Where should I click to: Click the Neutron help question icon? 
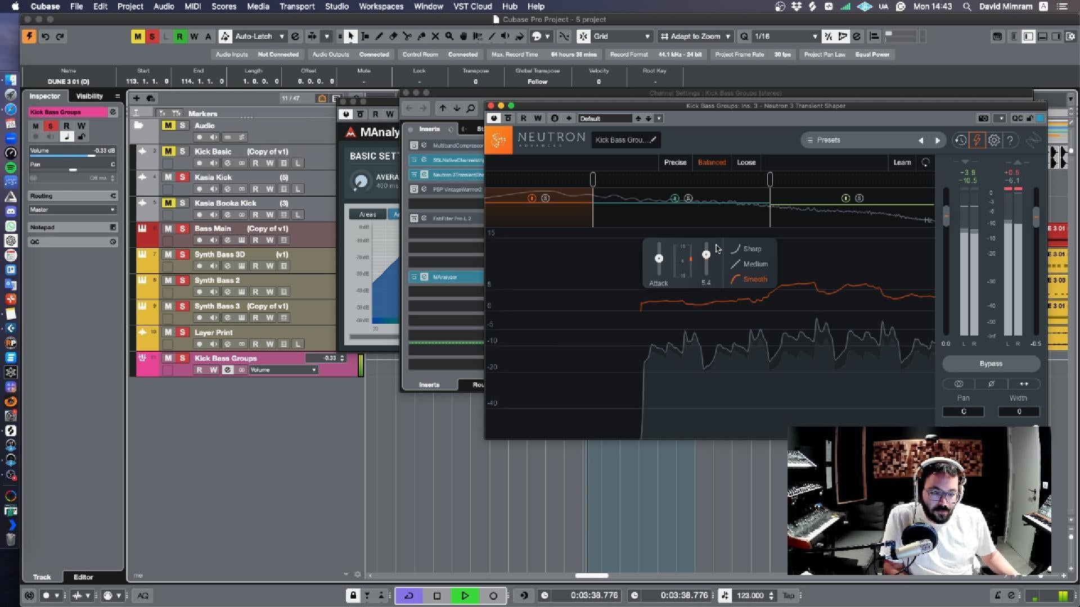click(1010, 140)
